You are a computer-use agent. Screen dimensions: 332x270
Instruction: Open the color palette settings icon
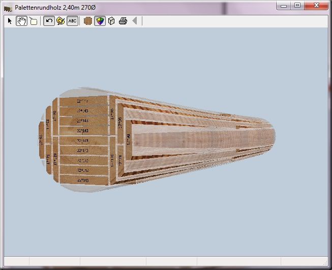pyautogui.click(x=61, y=21)
